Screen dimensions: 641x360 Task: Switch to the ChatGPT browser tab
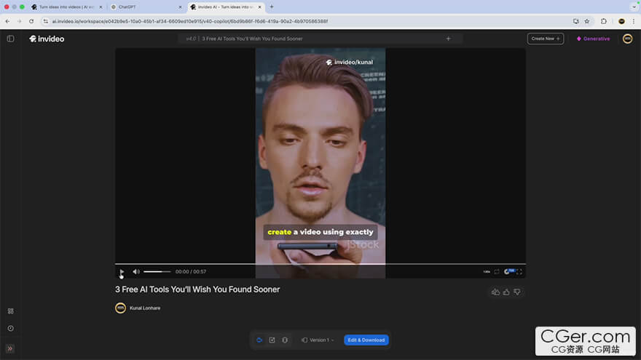143,7
